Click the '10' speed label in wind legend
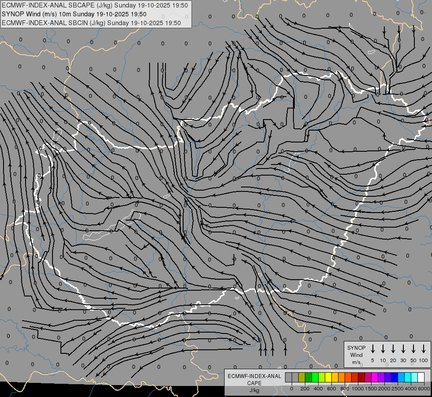This screenshot has width=432, height=397. (x=383, y=360)
